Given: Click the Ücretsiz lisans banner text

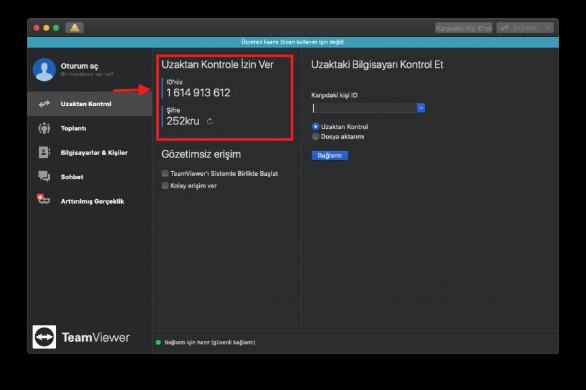Looking at the screenshot, I should tap(292, 42).
